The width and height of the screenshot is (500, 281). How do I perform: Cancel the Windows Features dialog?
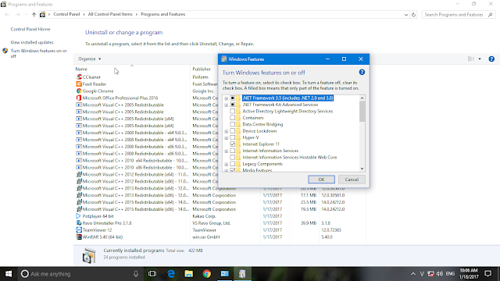(352, 180)
